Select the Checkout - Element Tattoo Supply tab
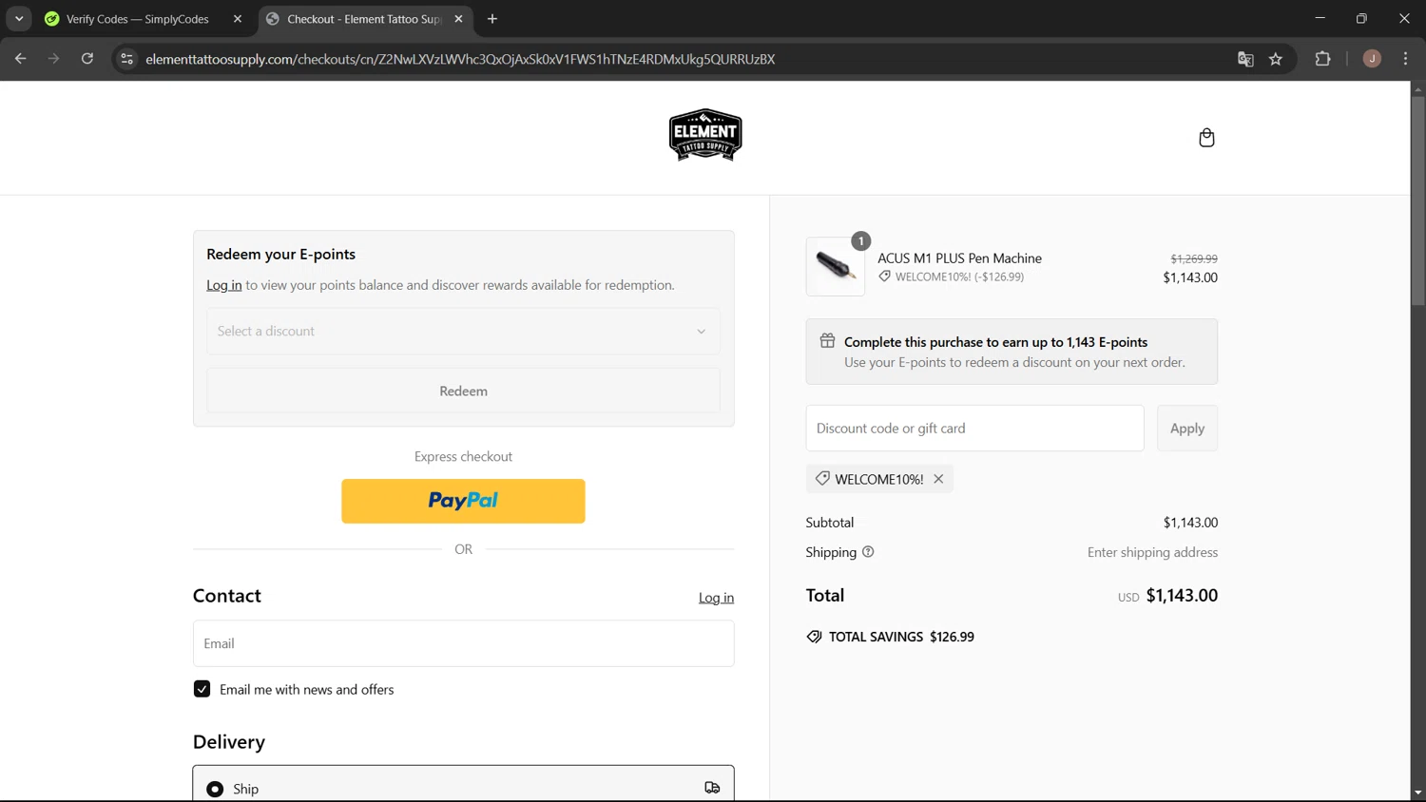This screenshot has width=1426, height=802. (365, 19)
